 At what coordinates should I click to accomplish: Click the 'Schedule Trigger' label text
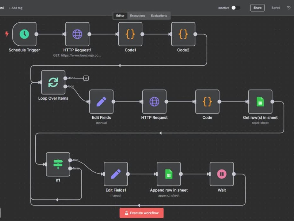point(24,50)
